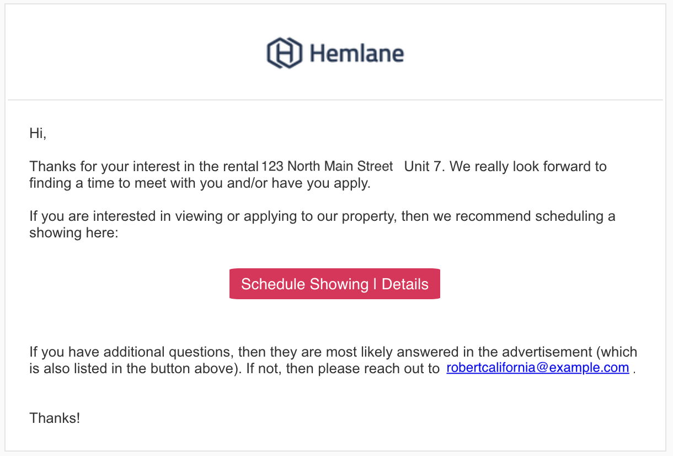The width and height of the screenshot is (673, 456).
Task: Click the 123 North Main Street address
Action: [327, 166]
